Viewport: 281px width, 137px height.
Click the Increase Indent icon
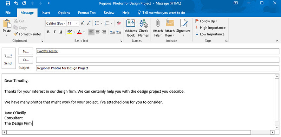click(119, 32)
